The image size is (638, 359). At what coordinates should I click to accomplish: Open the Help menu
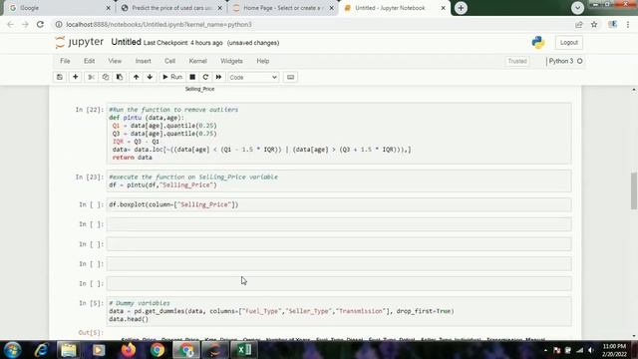point(263,61)
